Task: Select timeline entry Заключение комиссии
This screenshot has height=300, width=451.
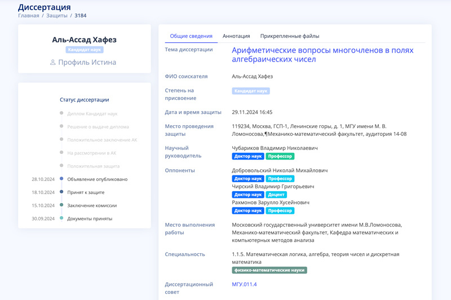Action: click(92, 205)
